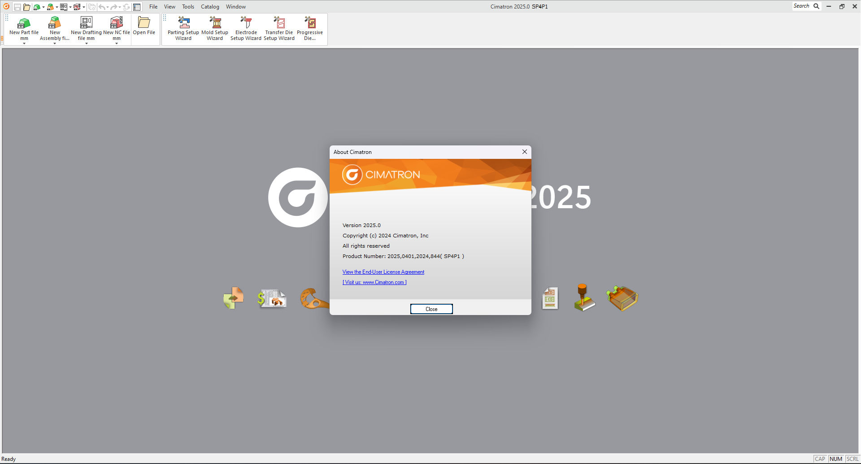Viewport: 861px width, 464px height.
Task: Click the Undo arrow in the quick access toolbar
Action: tap(102, 7)
